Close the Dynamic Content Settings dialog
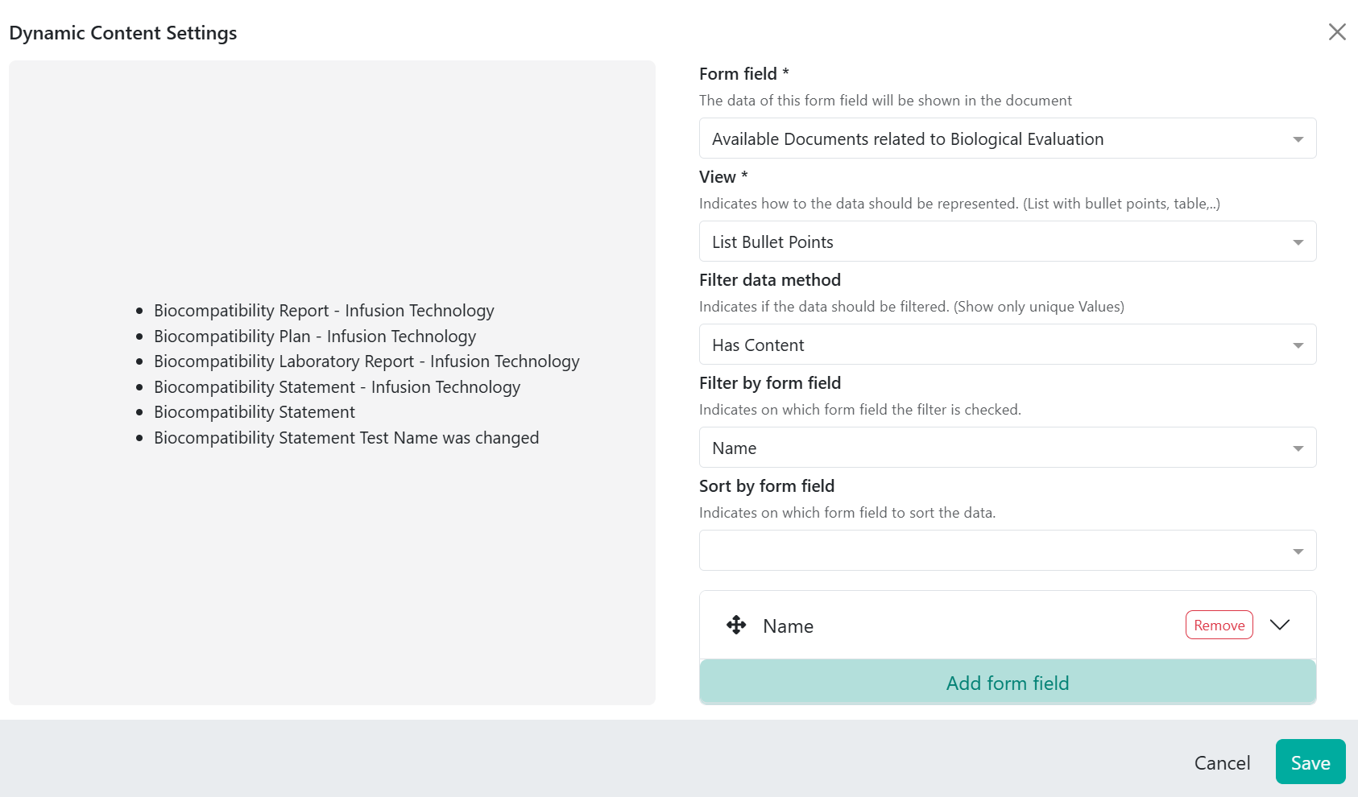 click(x=1337, y=31)
